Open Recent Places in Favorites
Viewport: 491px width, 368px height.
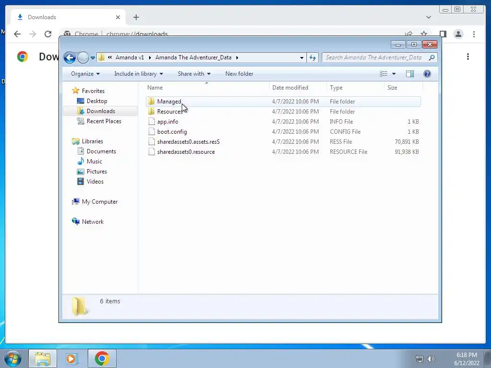(104, 121)
